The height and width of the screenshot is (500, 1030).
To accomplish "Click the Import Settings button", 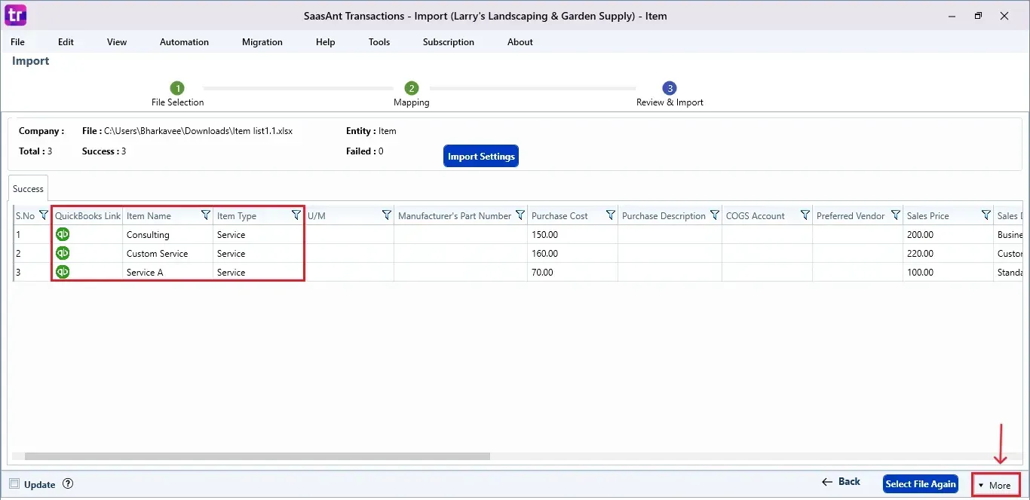I will (481, 157).
